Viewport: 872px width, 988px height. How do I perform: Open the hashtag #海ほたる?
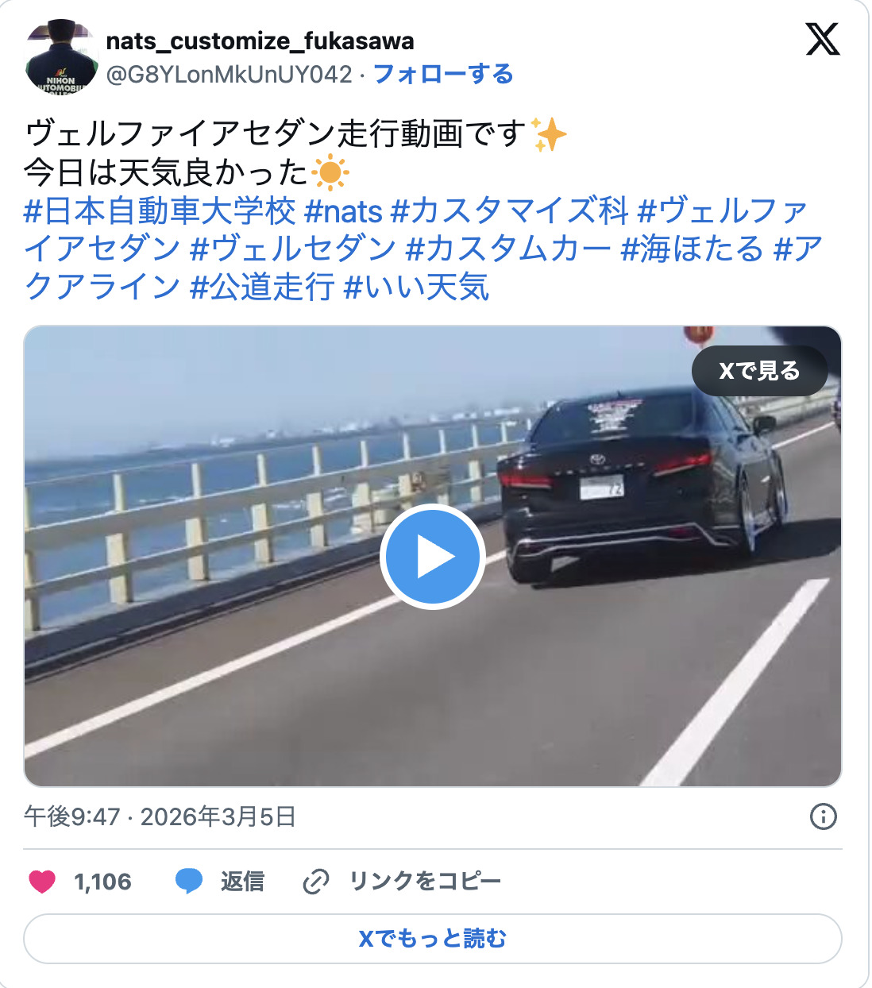coord(692,249)
